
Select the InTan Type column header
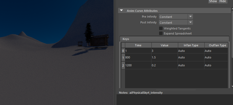click(x=191, y=45)
